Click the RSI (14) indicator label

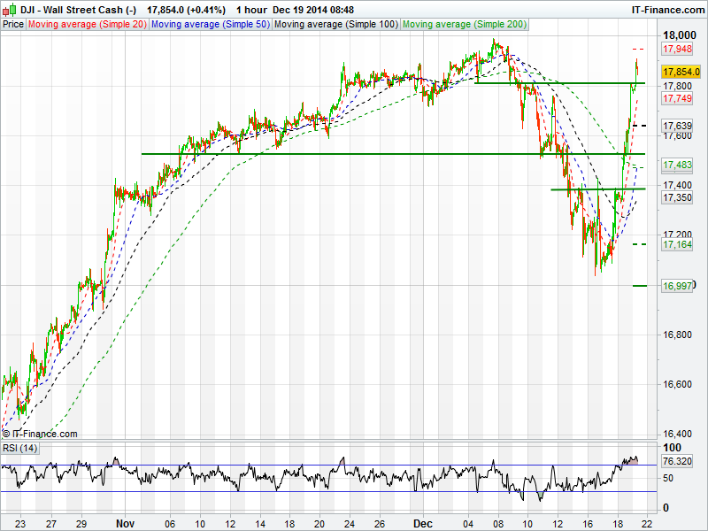20,448
